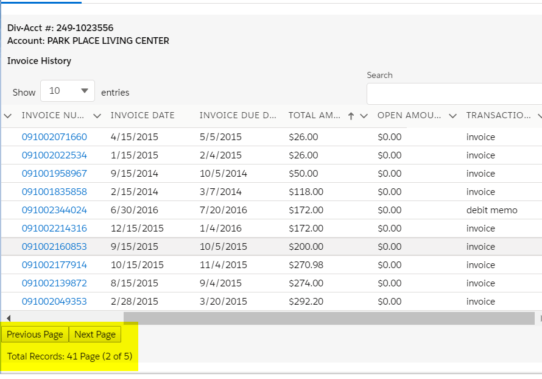The height and width of the screenshot is (379, 542).
Task: Open the filter chevron on Open Amount column
Action: (452, 115)
